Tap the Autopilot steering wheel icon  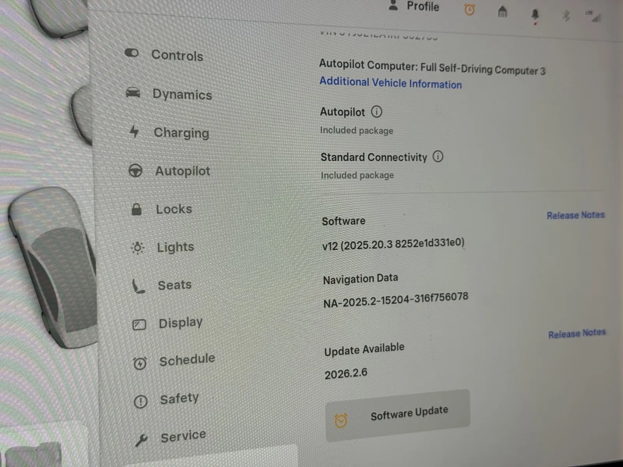[136, 171]
